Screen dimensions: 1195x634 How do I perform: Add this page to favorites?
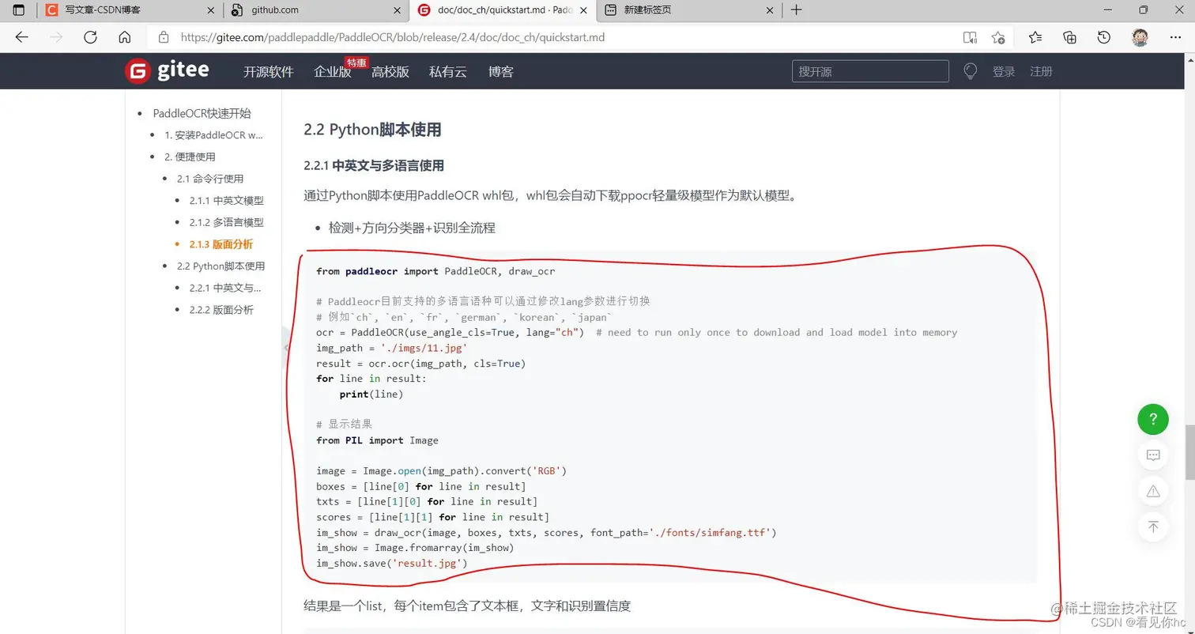[997, 37]
